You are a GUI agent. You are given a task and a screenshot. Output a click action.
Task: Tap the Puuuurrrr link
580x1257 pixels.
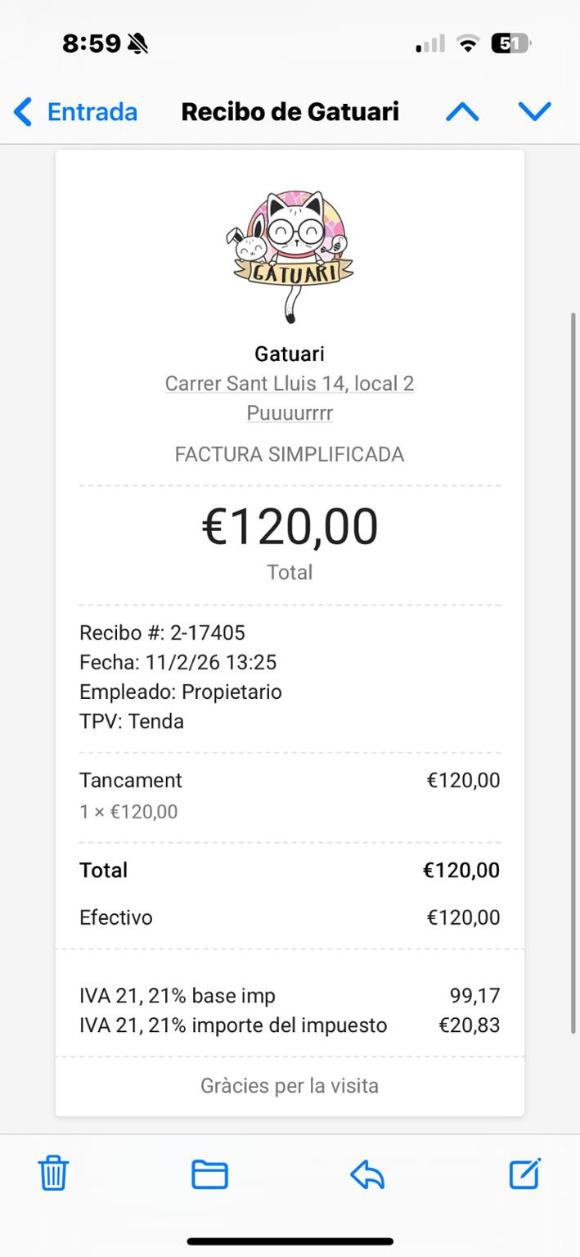pyautogui.click(x=290, y=412)
